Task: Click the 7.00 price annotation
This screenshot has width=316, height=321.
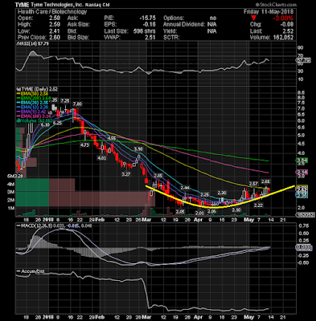Action: pos(77,104)
